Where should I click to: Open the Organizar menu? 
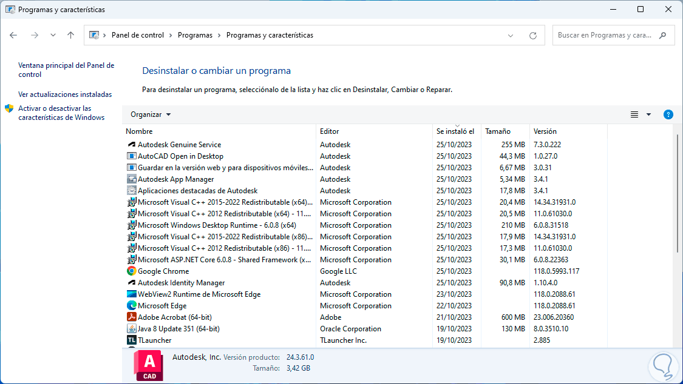click(151, 114)
